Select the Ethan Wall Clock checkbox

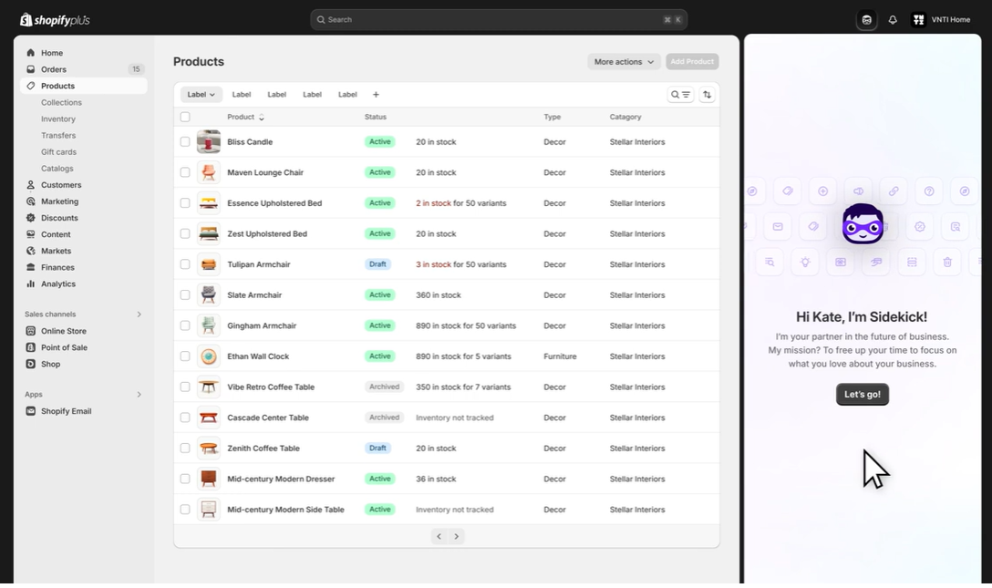(x=185, y=356)
